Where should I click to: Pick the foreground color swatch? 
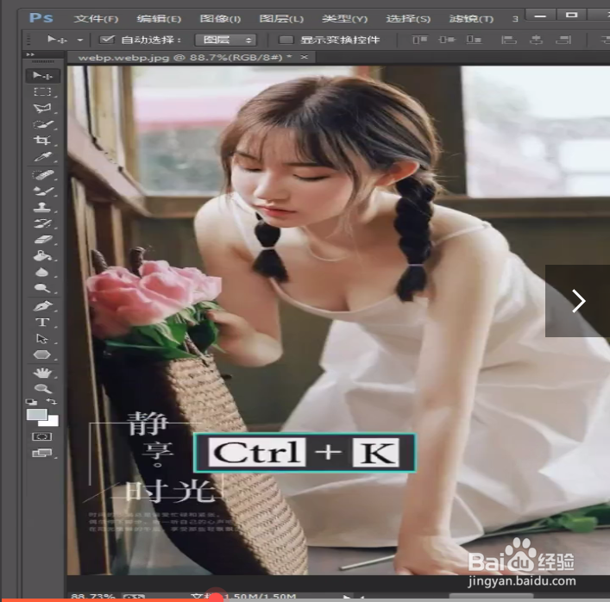click(36, 414)
